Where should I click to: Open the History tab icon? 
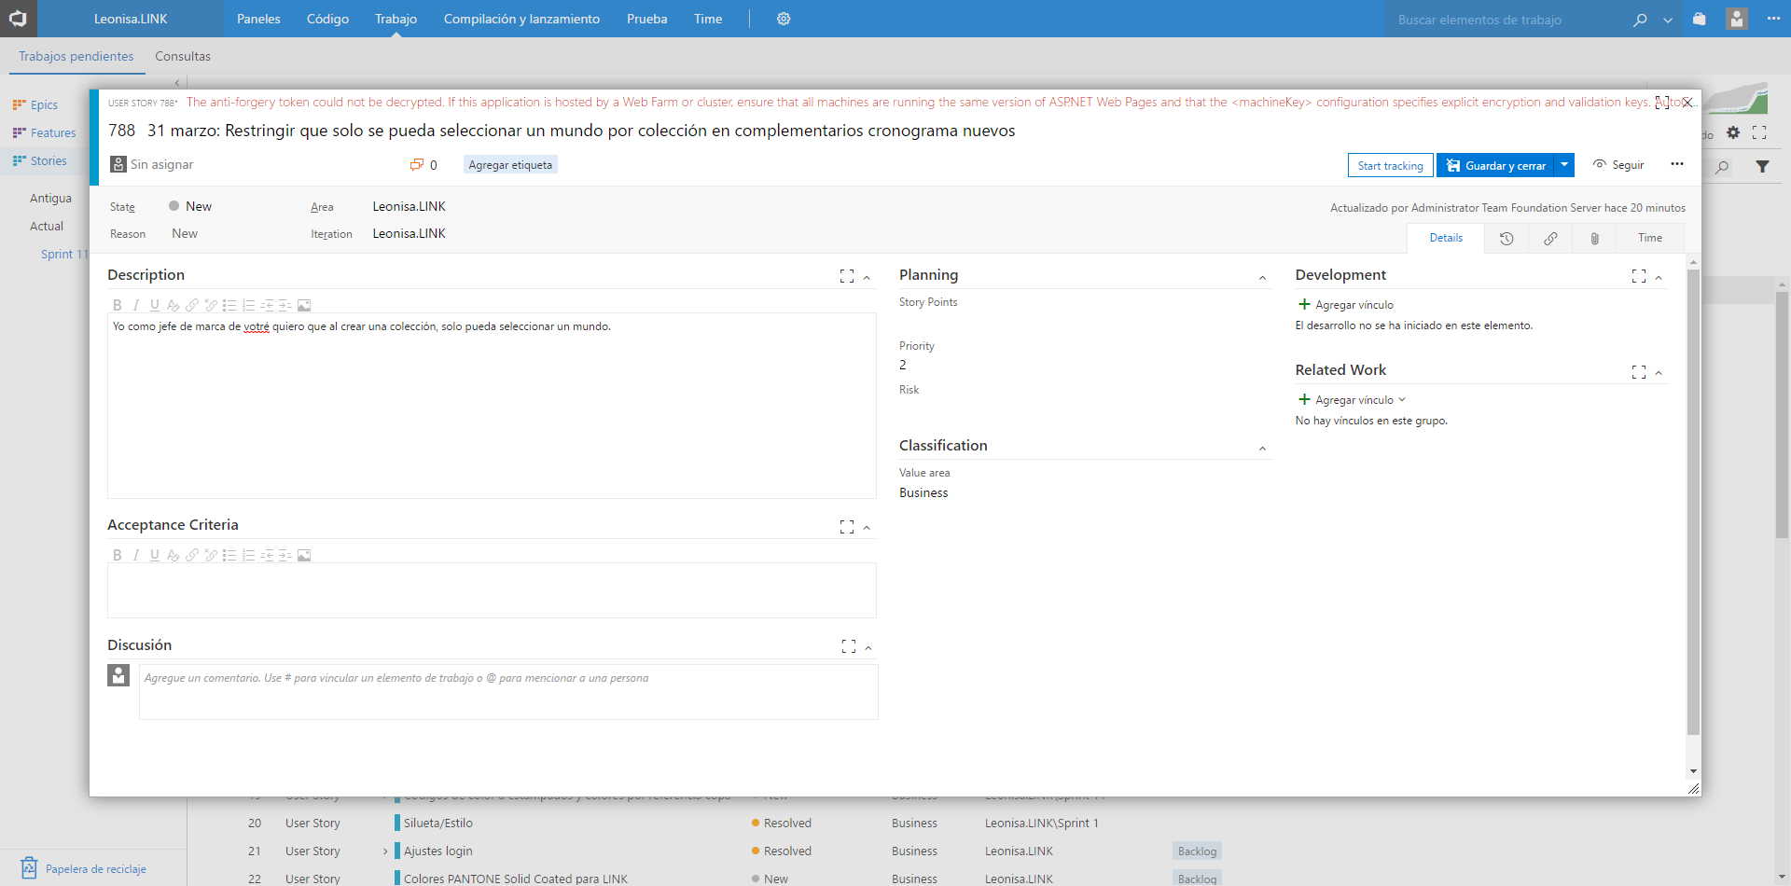point(1506,239)
